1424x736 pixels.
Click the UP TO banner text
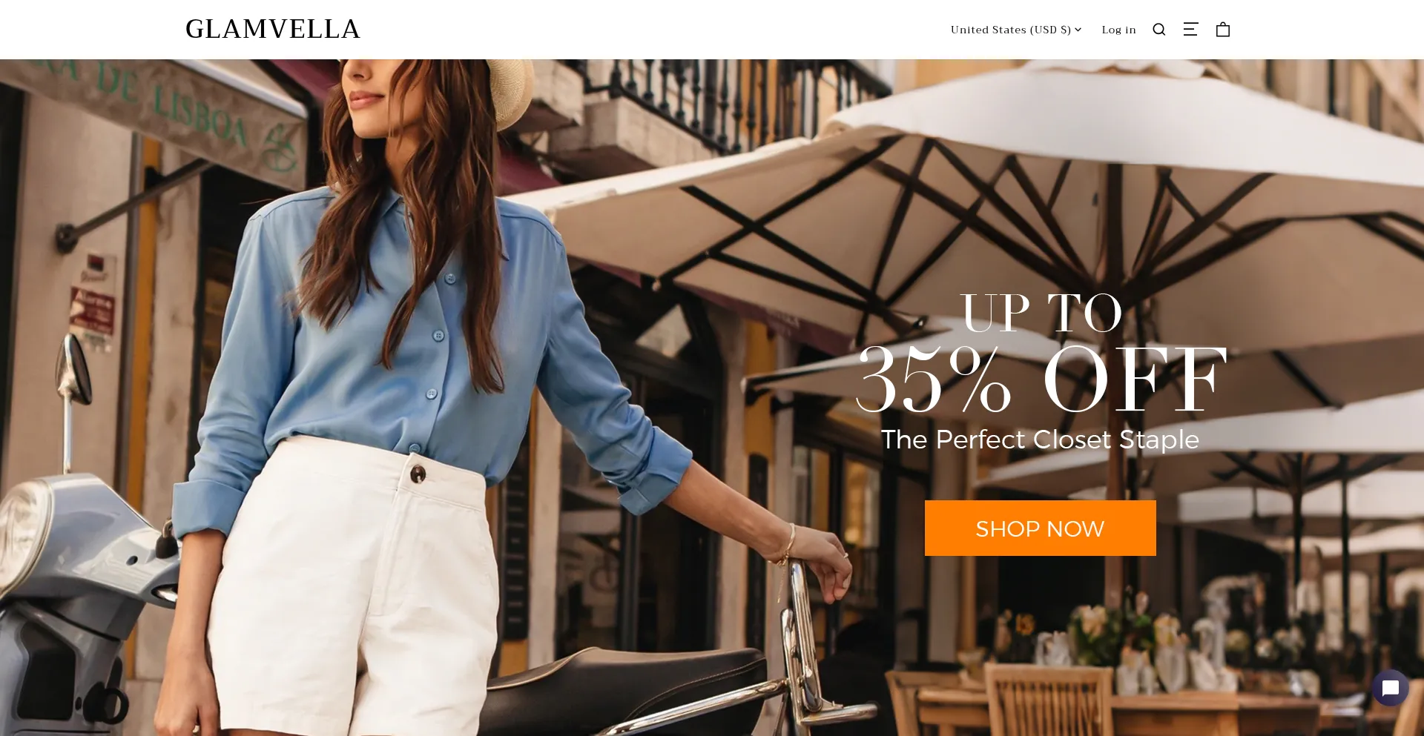[1041, 313]
